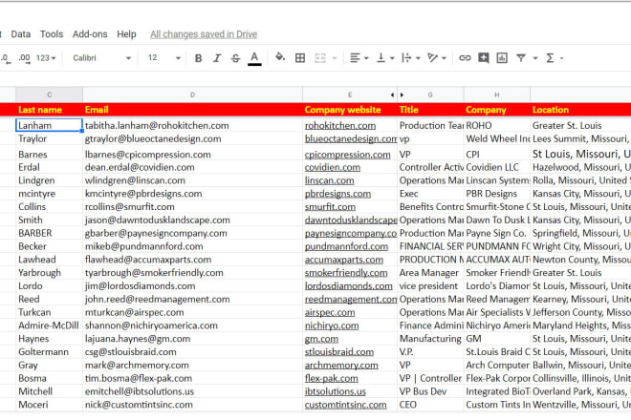Screen dimensions: 631x420
Task: Toggle italic formatting
Action: coord(217,58)
